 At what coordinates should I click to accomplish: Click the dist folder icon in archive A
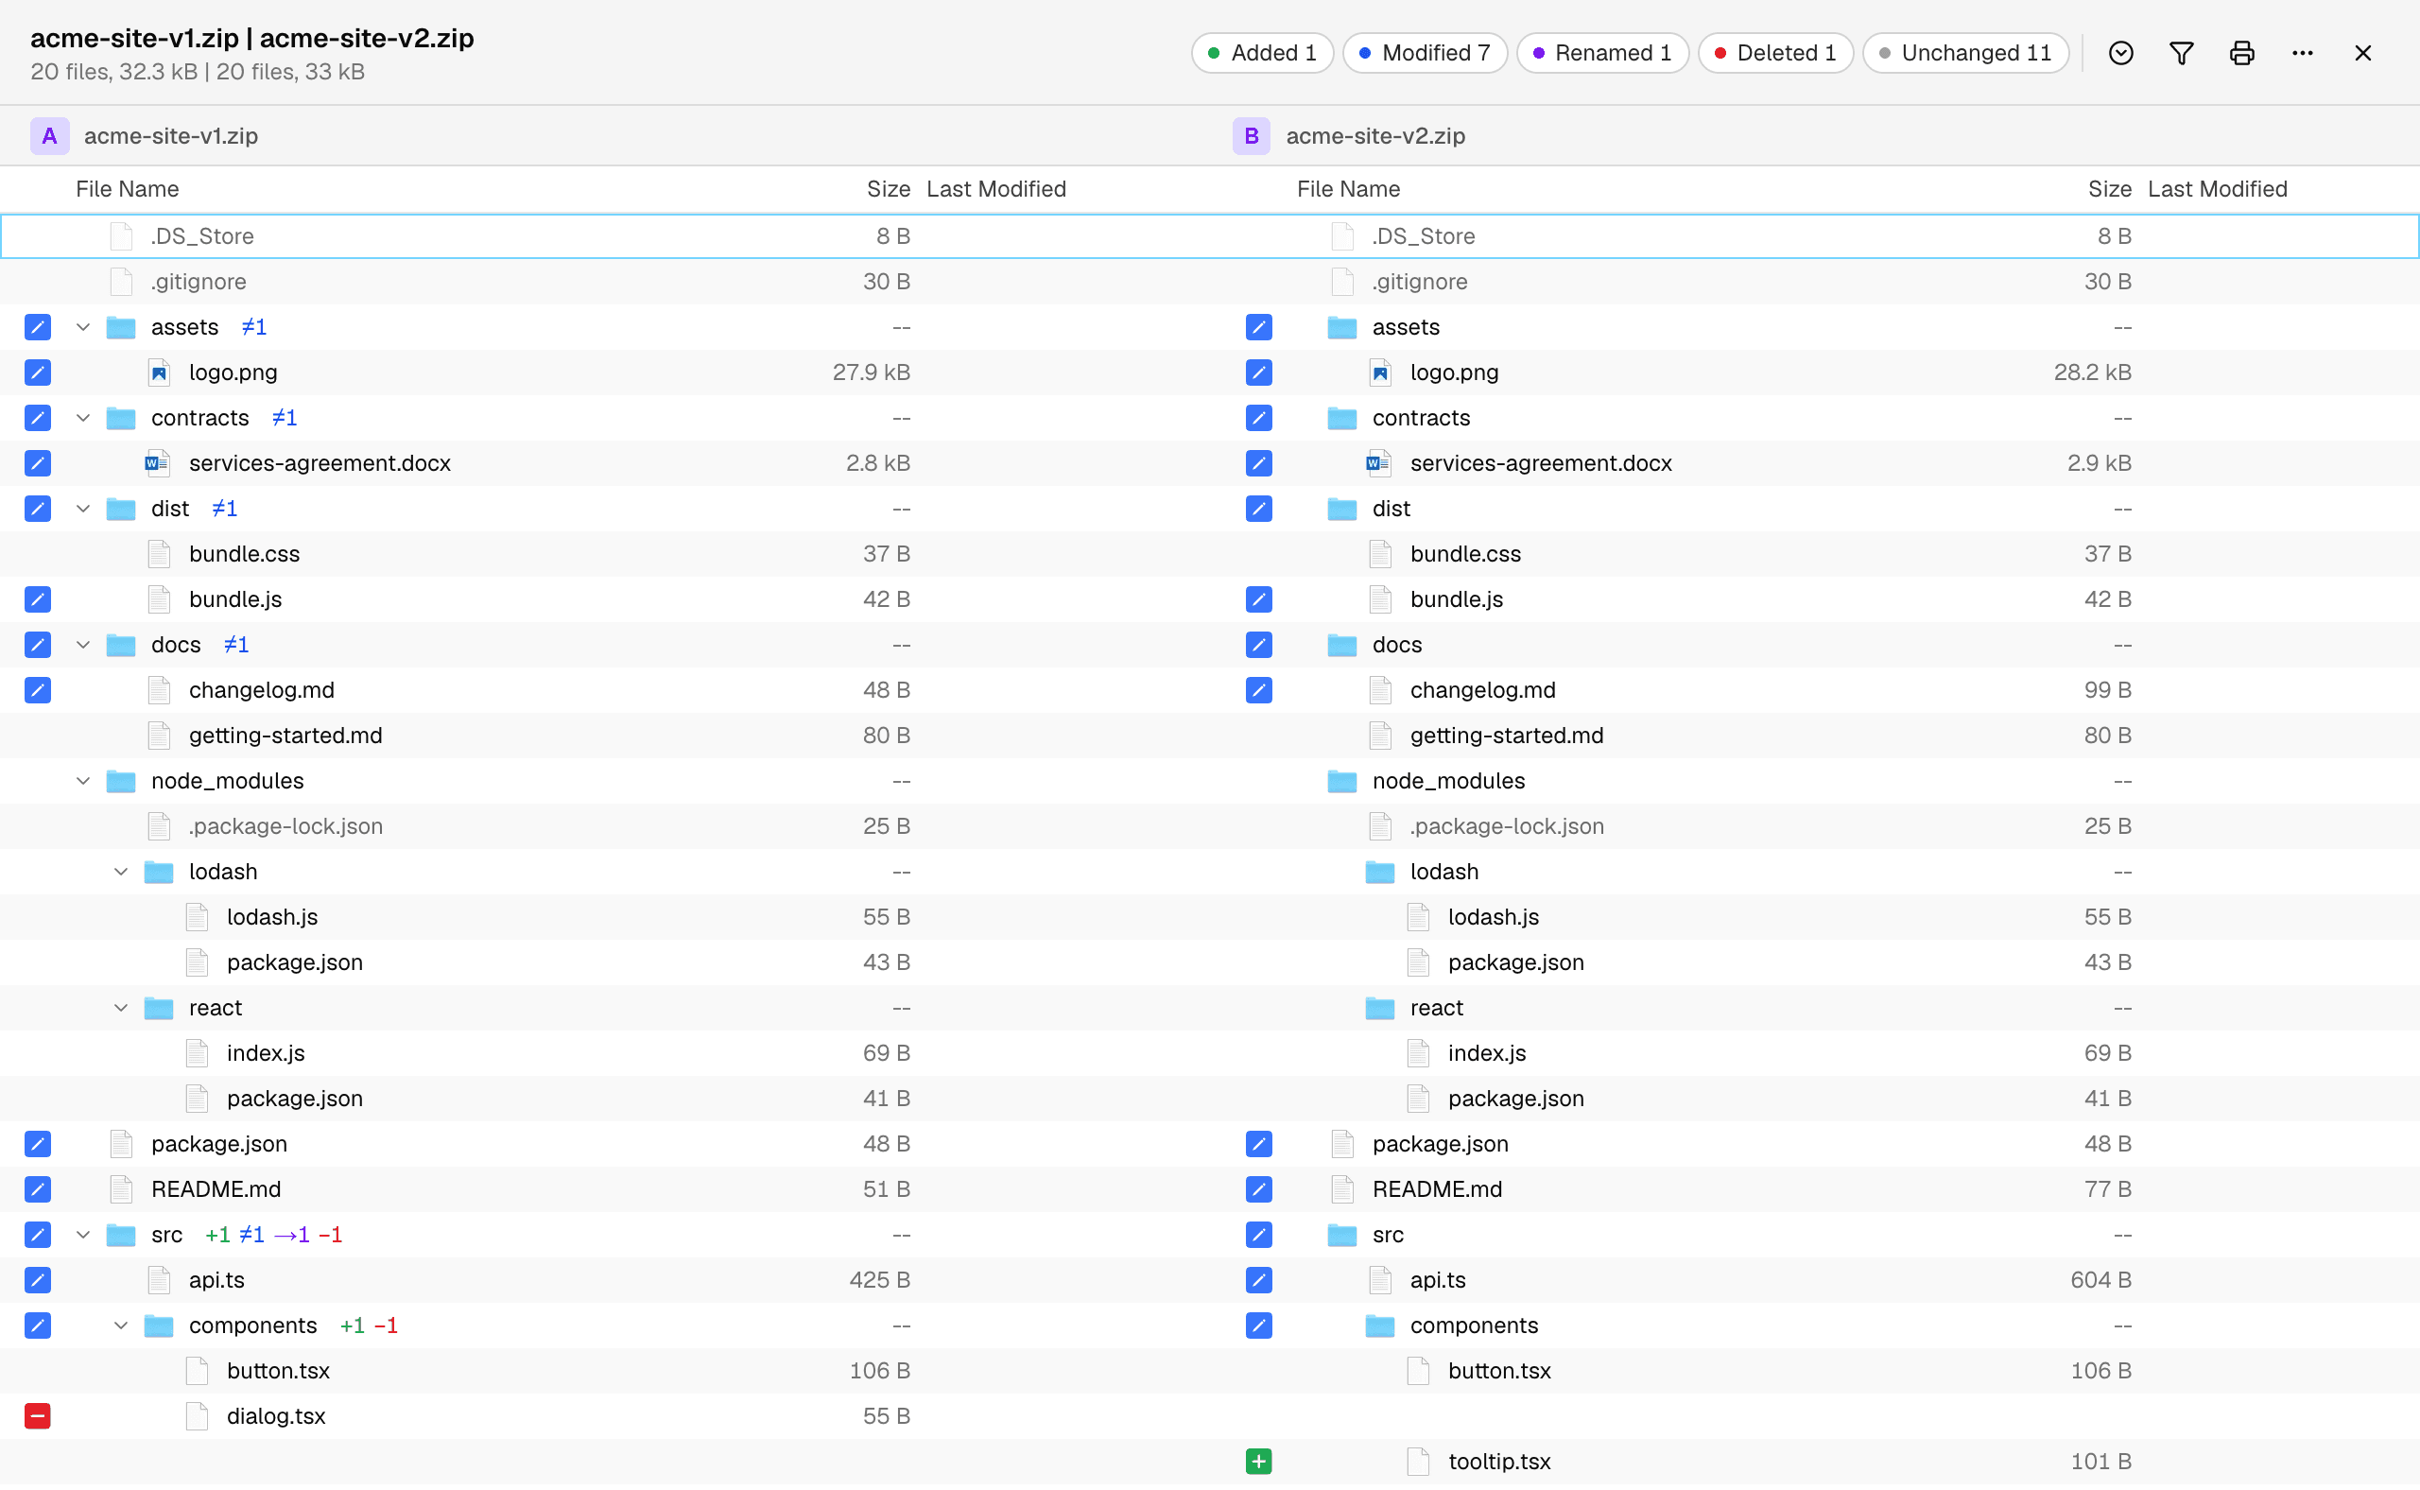pyautogui.click(x=121, y=509)
